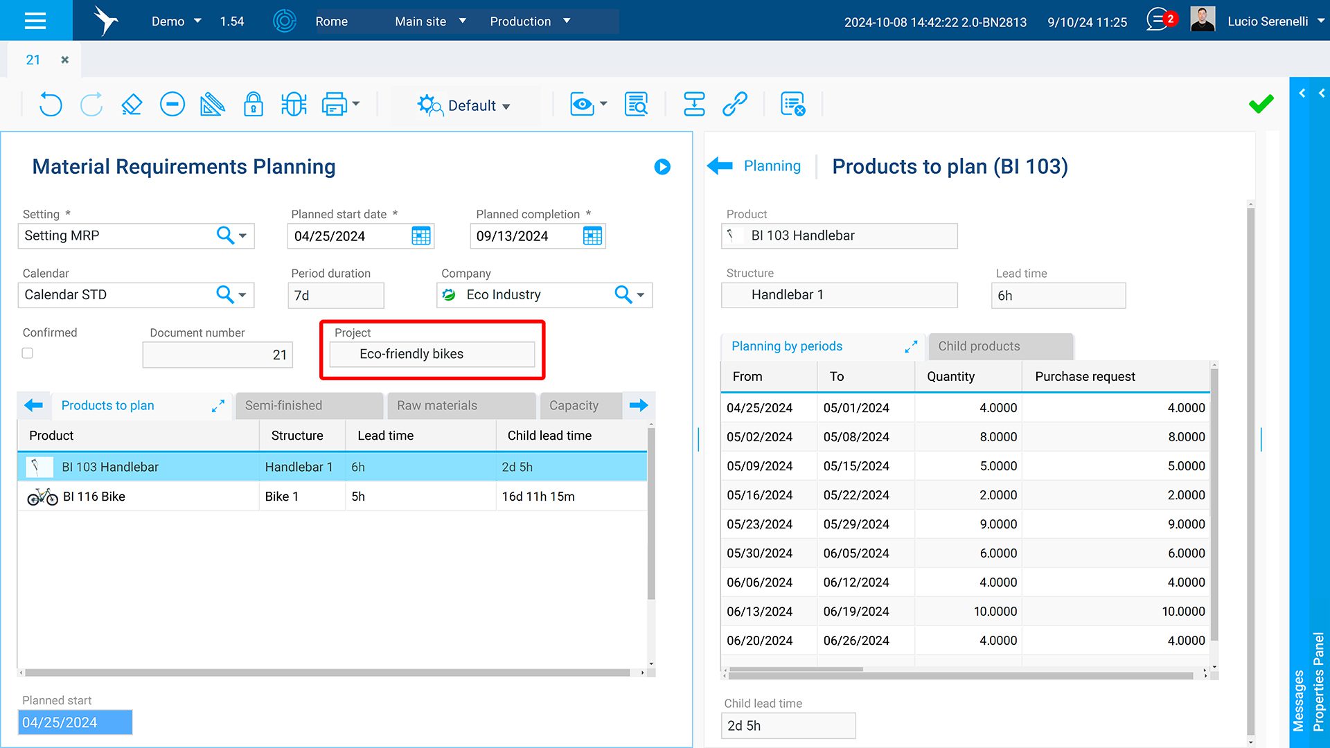Screen dimensions: 1330x748
Task: Toggle the Confirmed checkbox
Action: tap(28, 353)
